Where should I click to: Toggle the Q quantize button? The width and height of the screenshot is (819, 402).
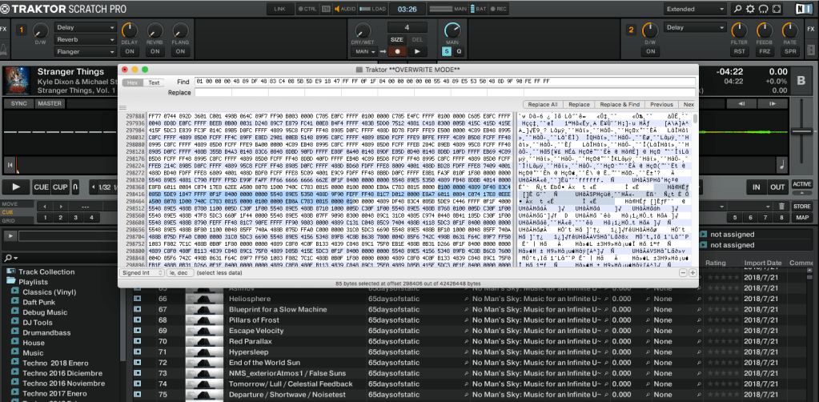459,51
